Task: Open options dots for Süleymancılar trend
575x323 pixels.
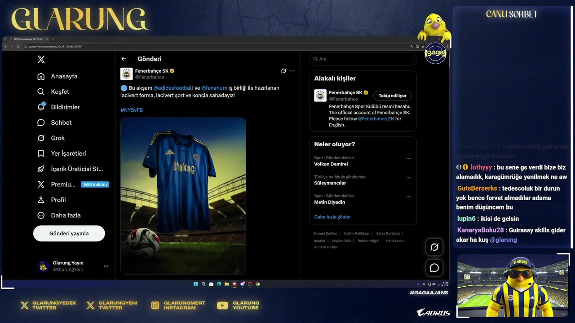Action: [x=409, y=178]
